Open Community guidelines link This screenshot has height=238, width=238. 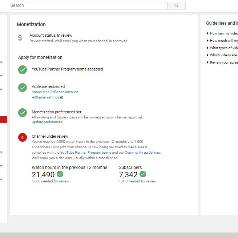point(142,153)
